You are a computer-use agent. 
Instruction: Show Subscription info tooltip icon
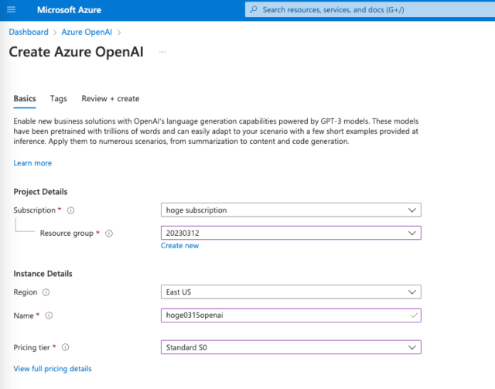click(70, 210)
